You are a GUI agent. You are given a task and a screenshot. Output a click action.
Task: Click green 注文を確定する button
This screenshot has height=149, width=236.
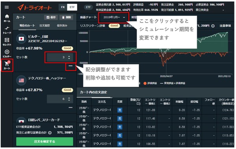coord(45,142)
